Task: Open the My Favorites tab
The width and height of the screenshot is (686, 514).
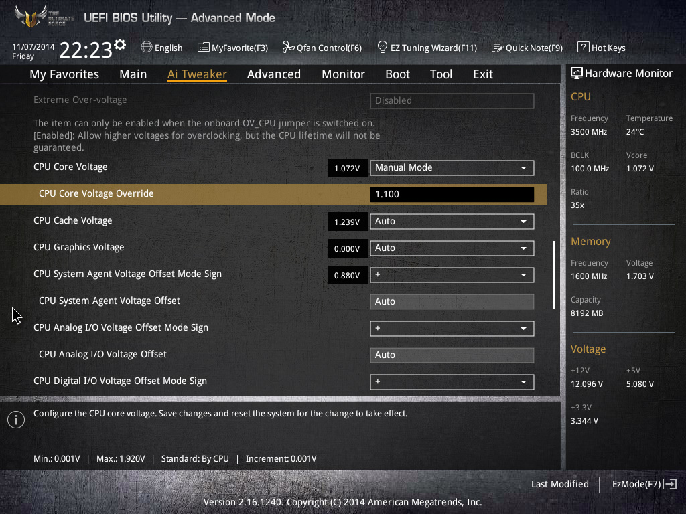Action: point(64,74)
